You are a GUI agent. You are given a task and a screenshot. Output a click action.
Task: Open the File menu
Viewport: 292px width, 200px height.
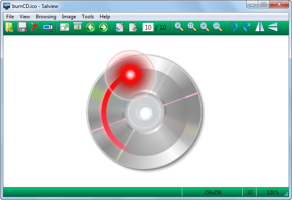coord(10,17)
